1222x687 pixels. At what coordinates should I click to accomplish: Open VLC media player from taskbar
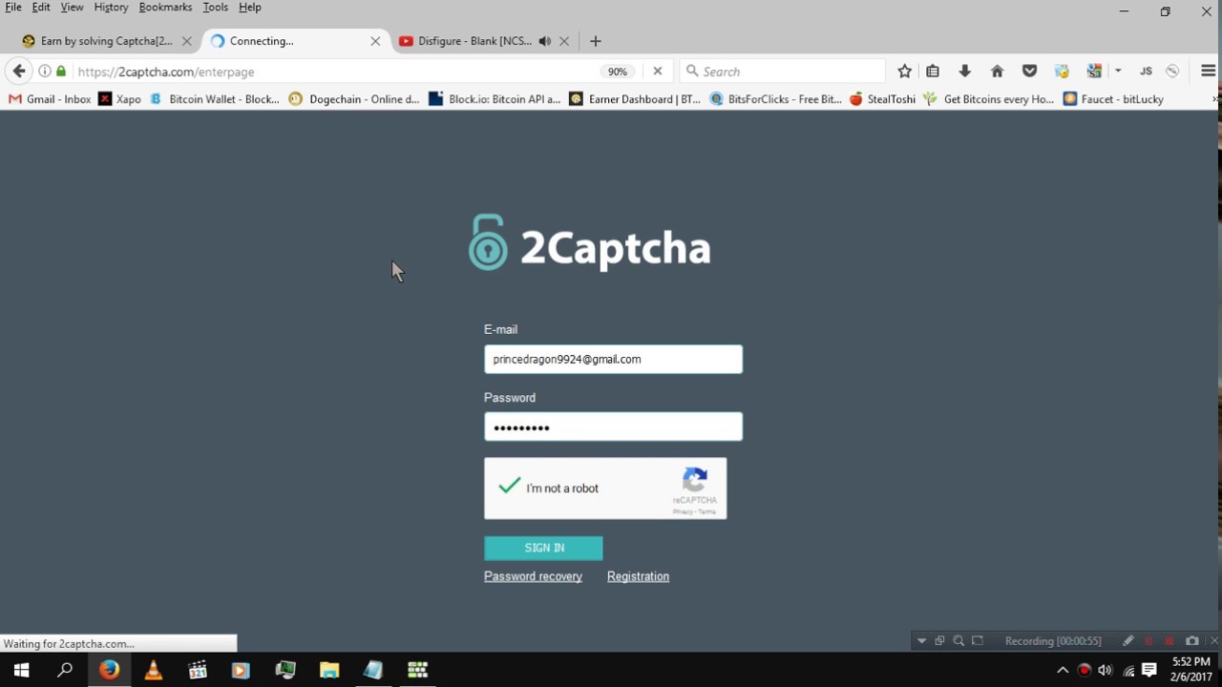coord(153,670)
